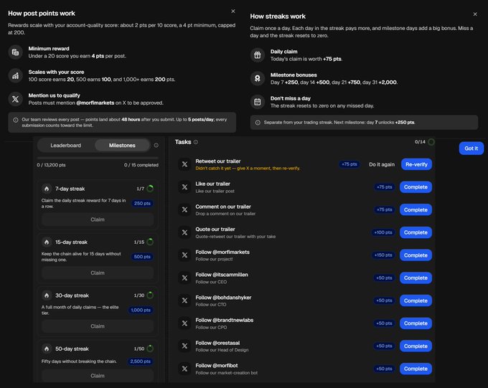The height and width of the screenshot is (388, 488).
Task: Click X icon for Comment on our trailer
Action: click(x=184, y=209)
